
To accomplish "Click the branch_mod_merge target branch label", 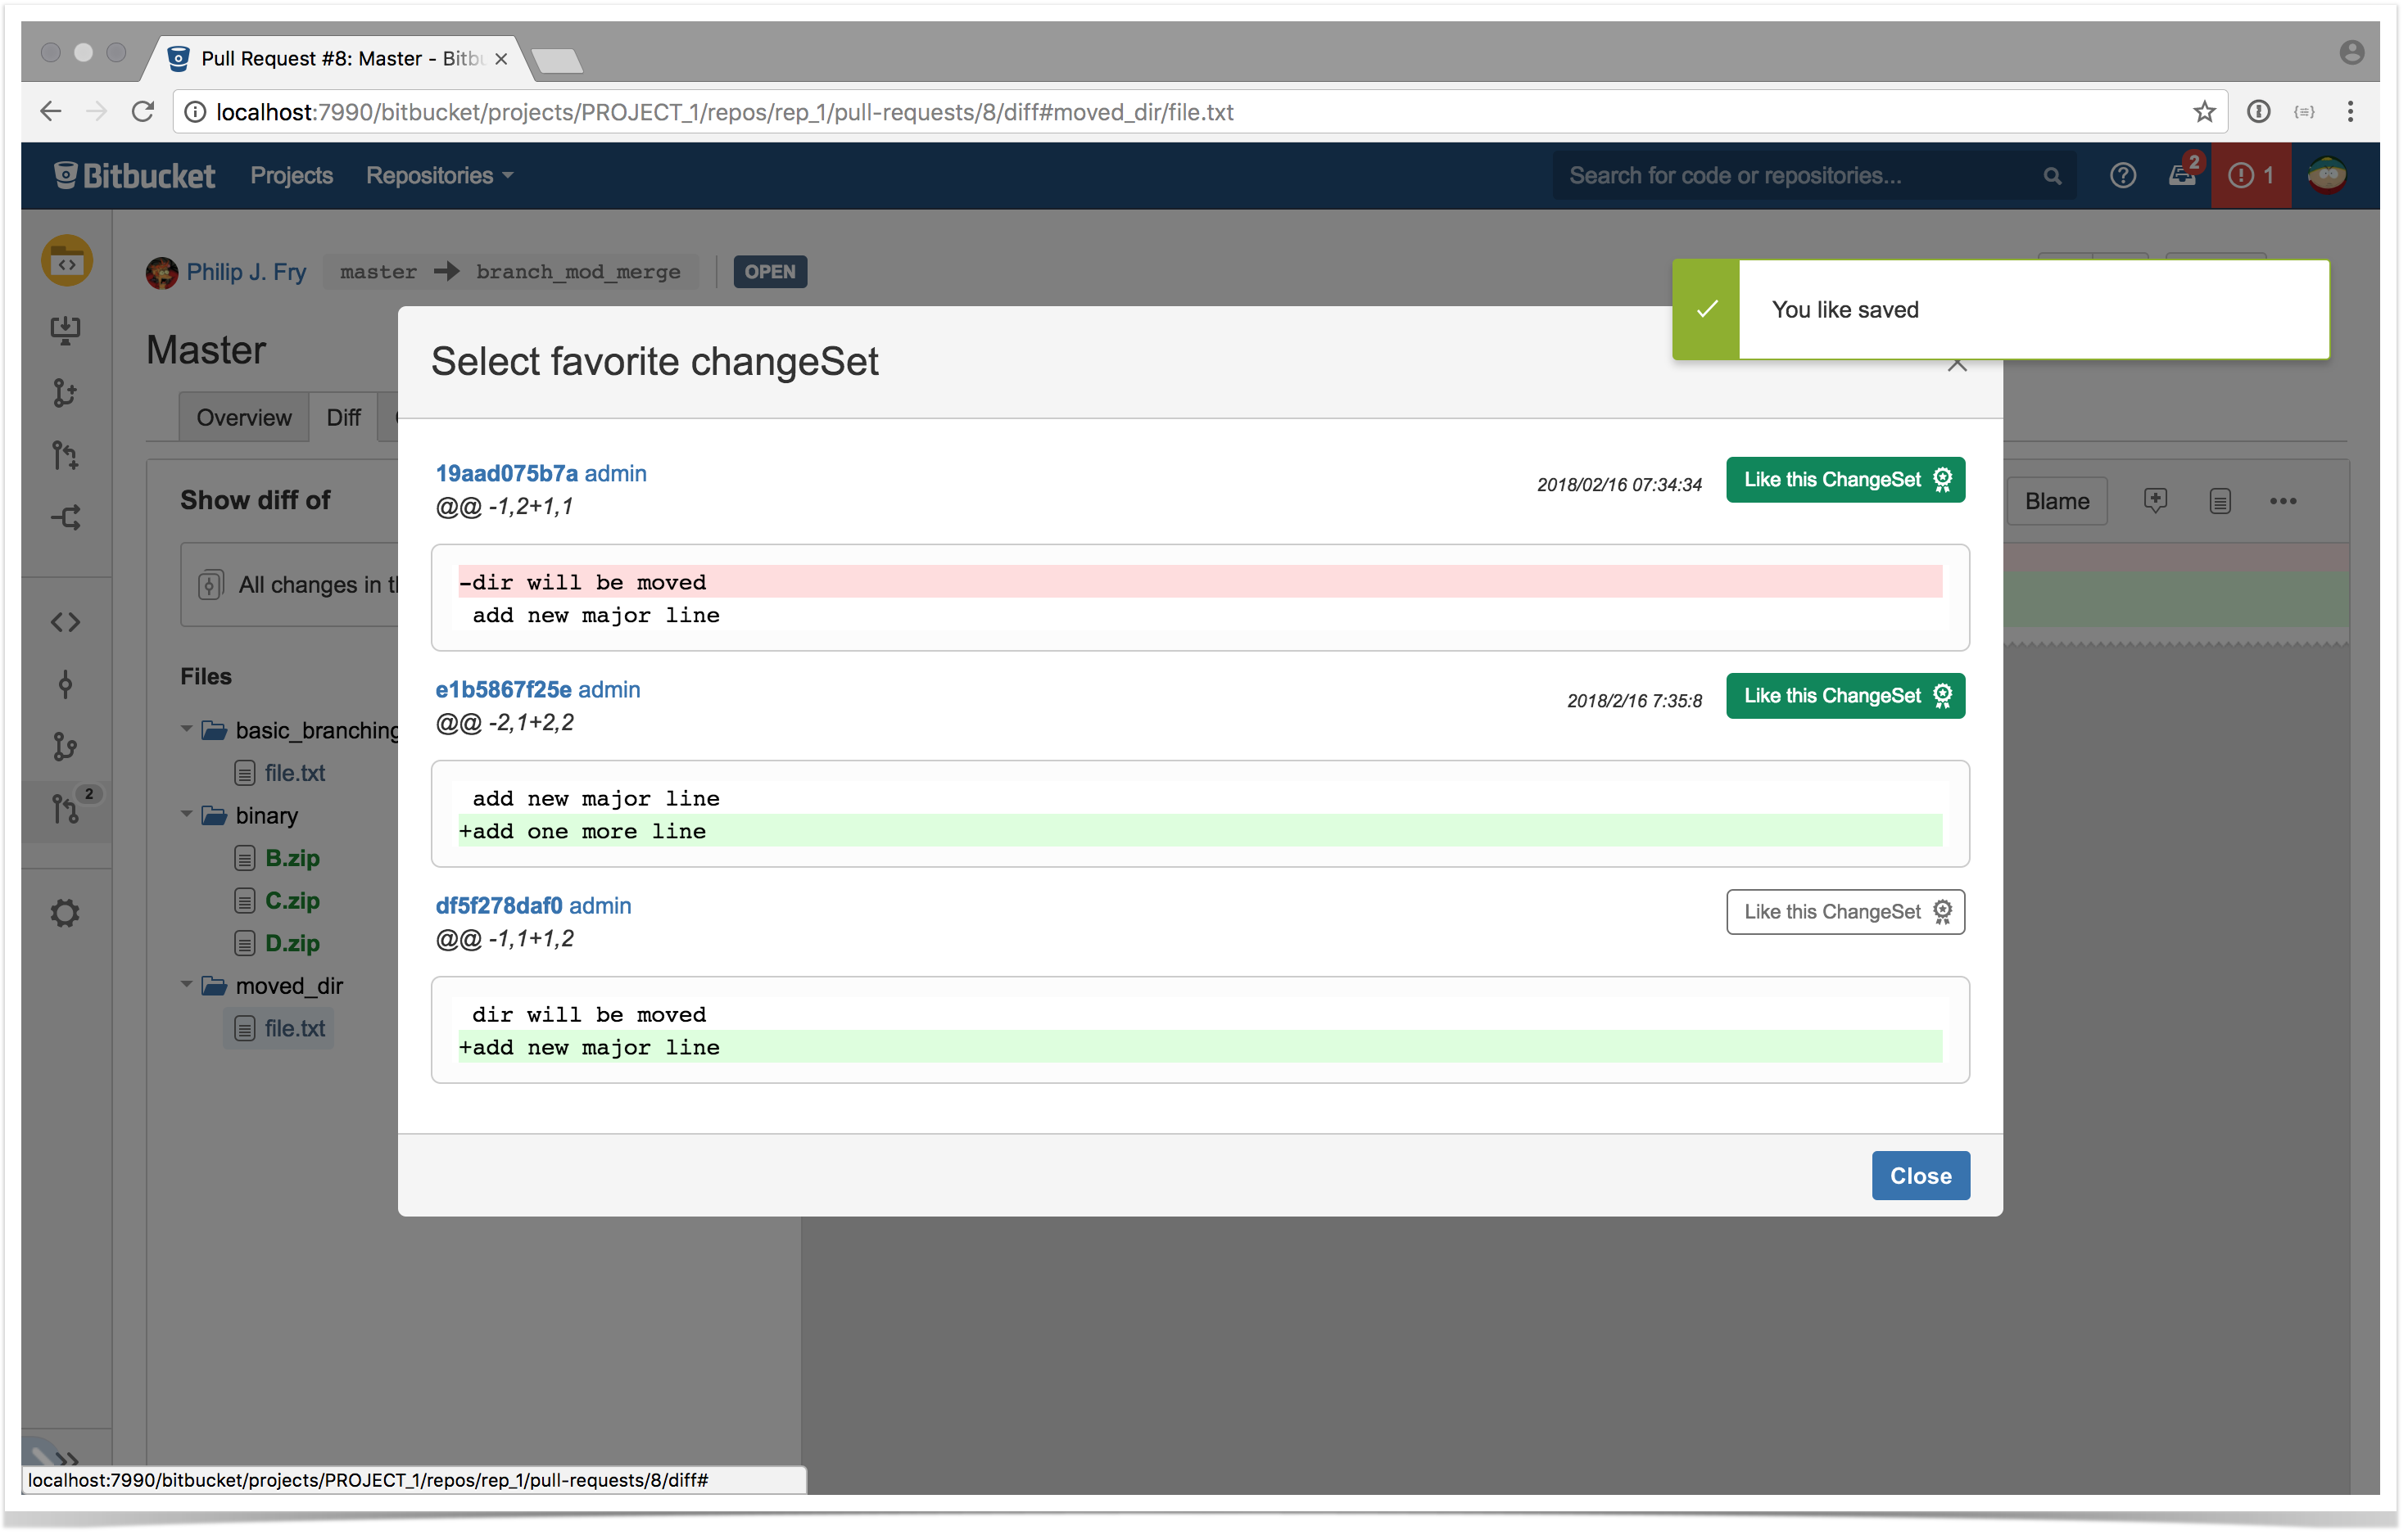I will coord(578,272).
